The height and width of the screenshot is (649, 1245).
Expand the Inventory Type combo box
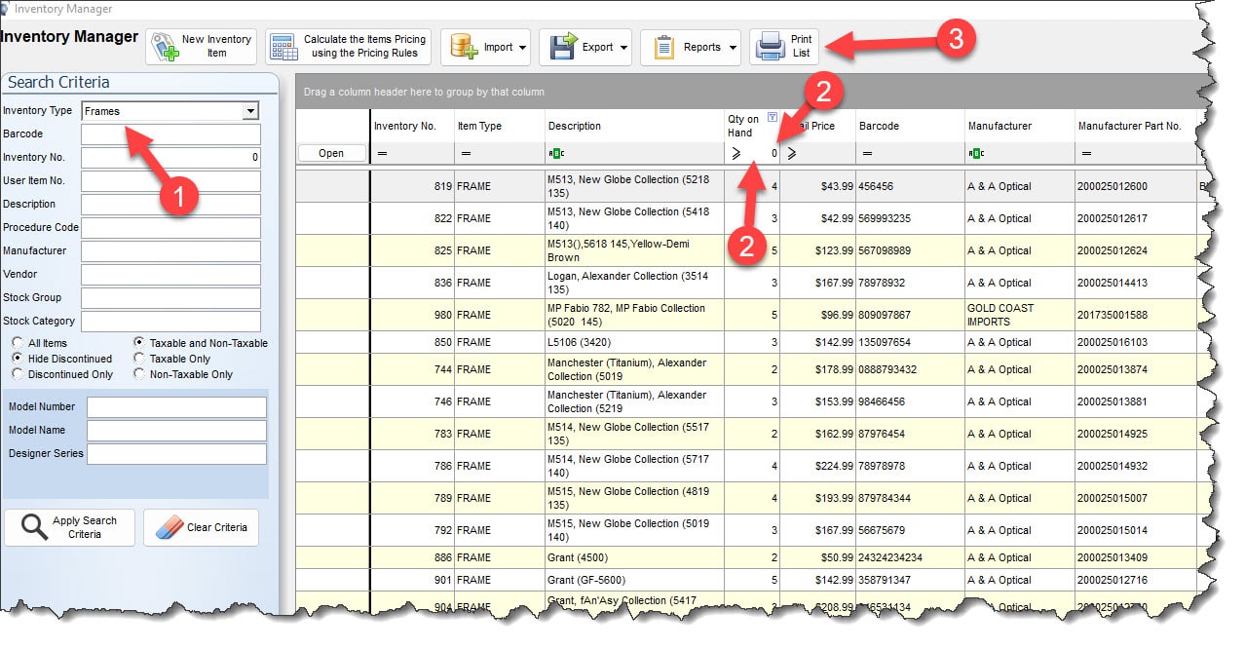point(250,111)
